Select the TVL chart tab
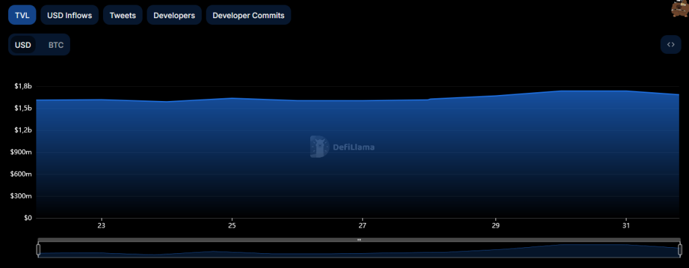 22,15
